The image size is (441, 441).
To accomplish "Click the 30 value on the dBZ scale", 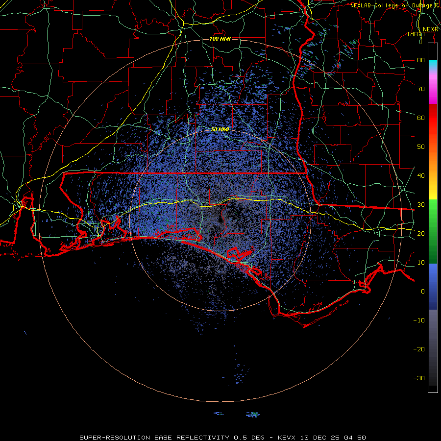I will pyautogui.click(x=421, y=205).
